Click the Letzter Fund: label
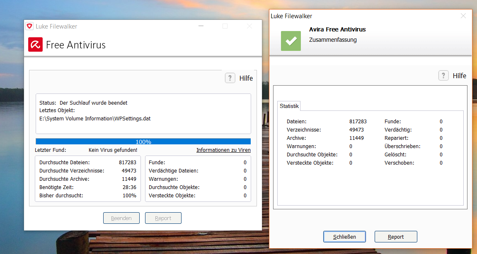The height and width of the screenshot is (254, 477). (x=51, y=150)
